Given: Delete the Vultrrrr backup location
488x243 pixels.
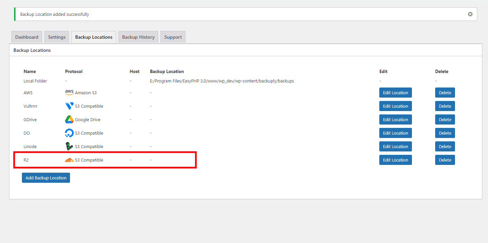Looking at the screenshot, I should [445, 106].
